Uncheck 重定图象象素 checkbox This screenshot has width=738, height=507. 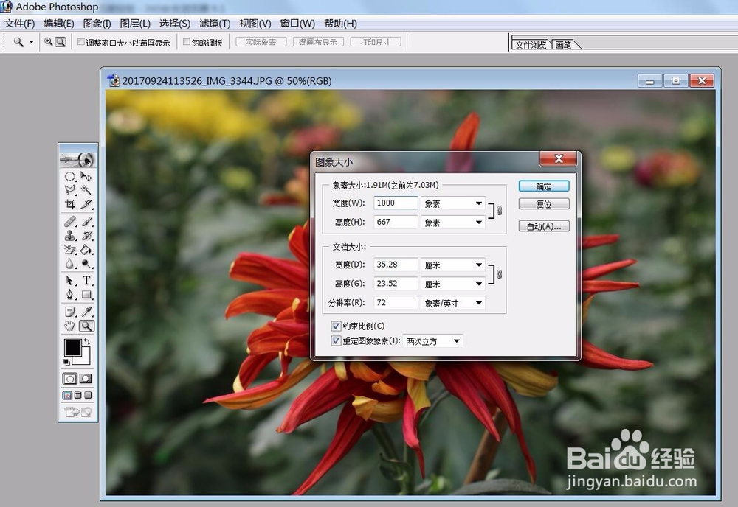point(336,340)
